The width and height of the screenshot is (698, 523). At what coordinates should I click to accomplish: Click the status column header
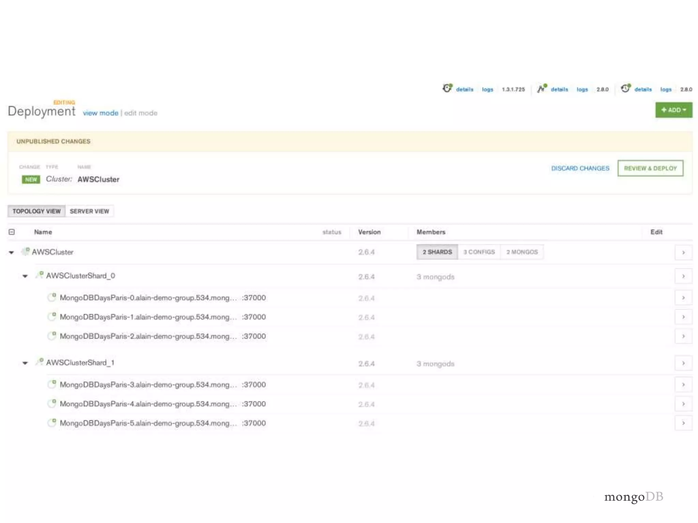pos(332,232)
